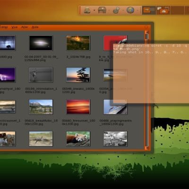
Task: Open the globe web browser launcher
Action: (130, 10)
